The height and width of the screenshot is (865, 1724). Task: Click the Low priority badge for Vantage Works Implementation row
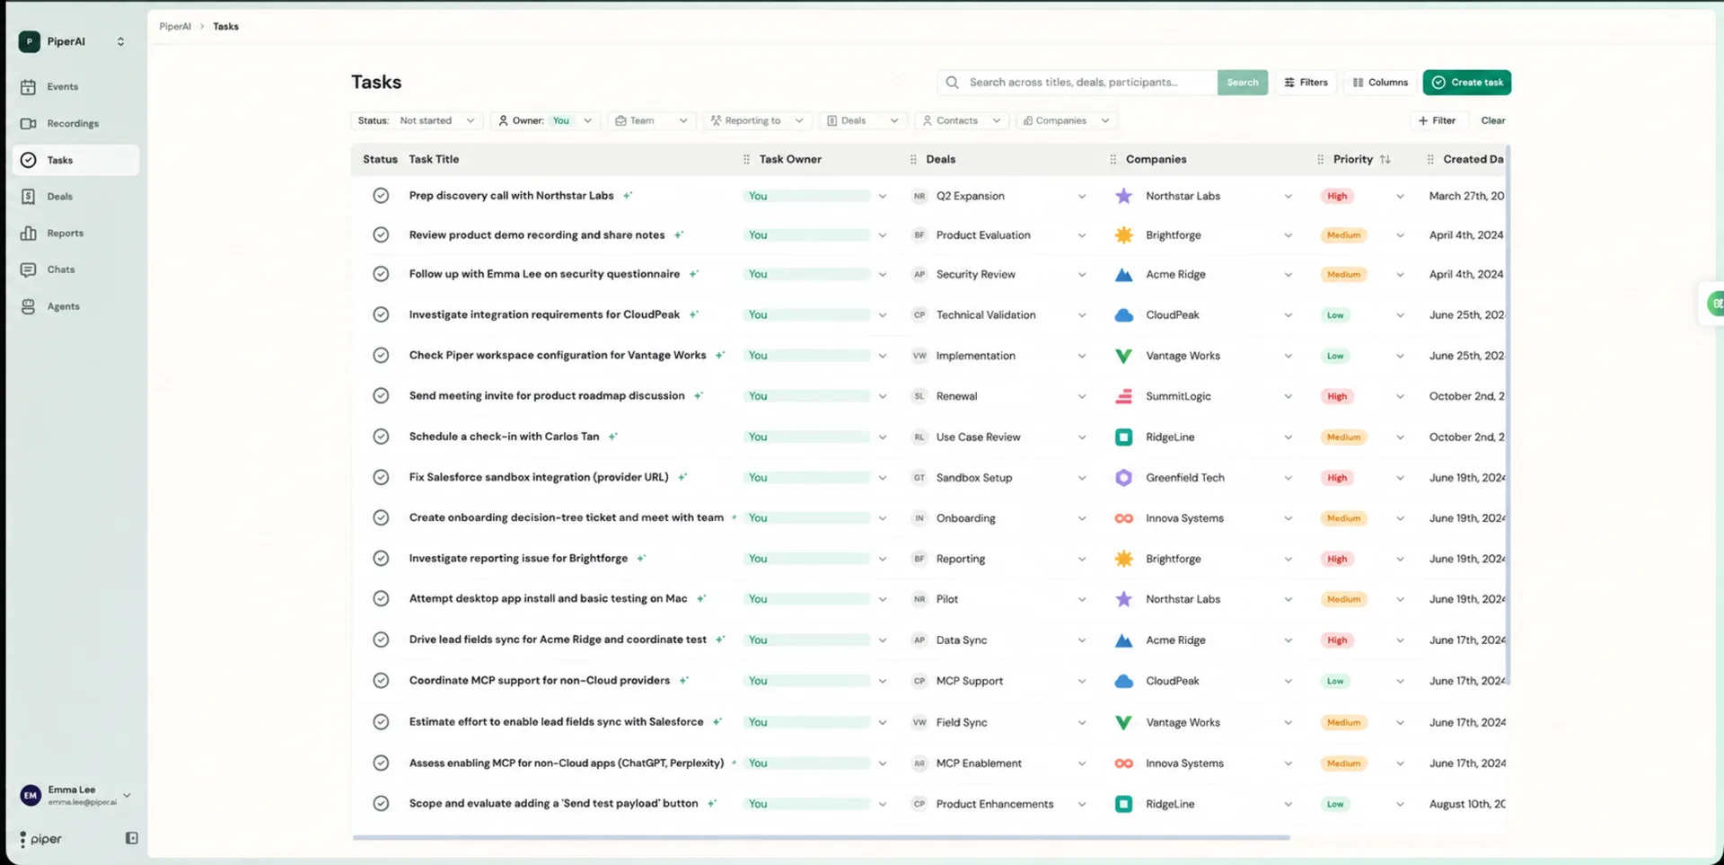pos(1335,356)
